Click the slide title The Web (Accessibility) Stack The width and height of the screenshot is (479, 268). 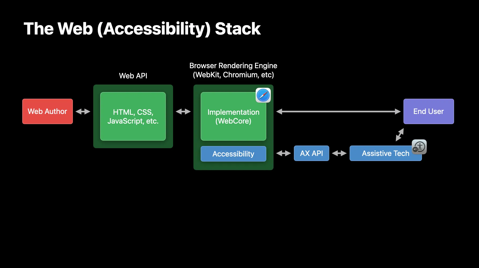(142, 29)
